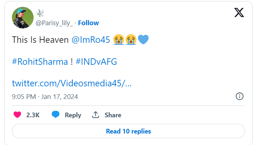The width and height of the screenshot is (253, 145).
Task: Like the tweet with the heart icon
Action: (x=17, y=115)
